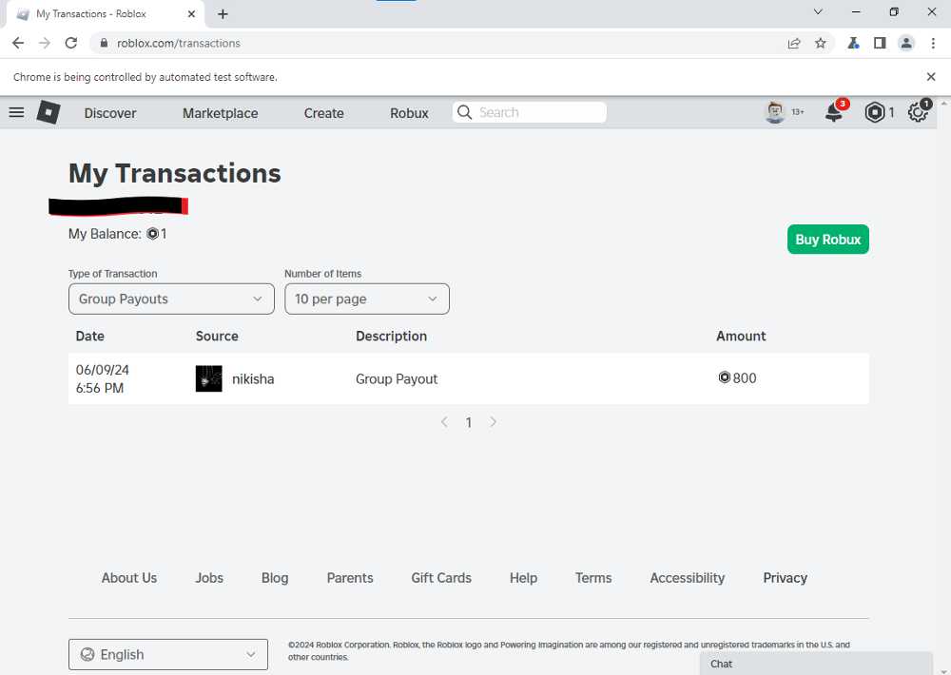Screen dimensions: 951x675
Task: Open the notifications bell
Action: [x=834, y=112]
